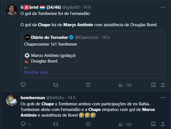Viewport: 171px width, 129px height.
Task: Repost Gabriel's tweet about Chape goal
Action: point(56,85)
